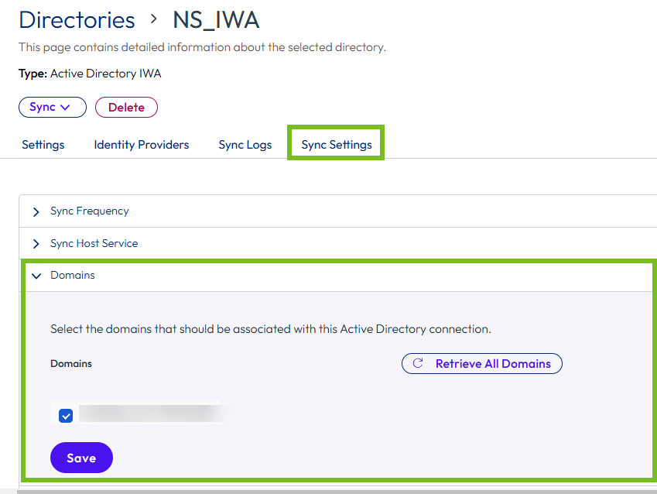Open the Identity Providers tab

click(x=141, y=145)
